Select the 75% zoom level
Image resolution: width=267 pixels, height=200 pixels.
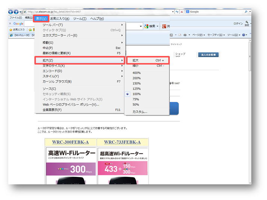pyautogui.click(x=147, y=99)
